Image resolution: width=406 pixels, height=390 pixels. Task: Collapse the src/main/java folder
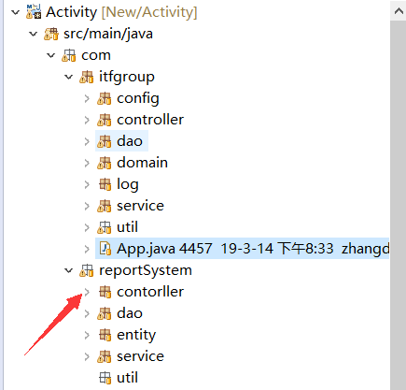click(x=33, y=34)
